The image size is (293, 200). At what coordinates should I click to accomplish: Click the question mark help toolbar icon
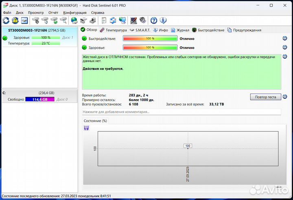point(154,20)
